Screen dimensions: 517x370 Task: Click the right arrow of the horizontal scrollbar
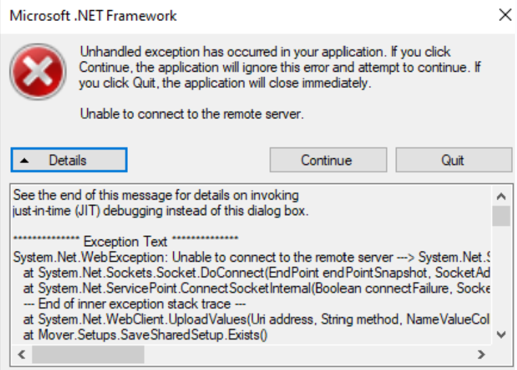pos(481,354)
